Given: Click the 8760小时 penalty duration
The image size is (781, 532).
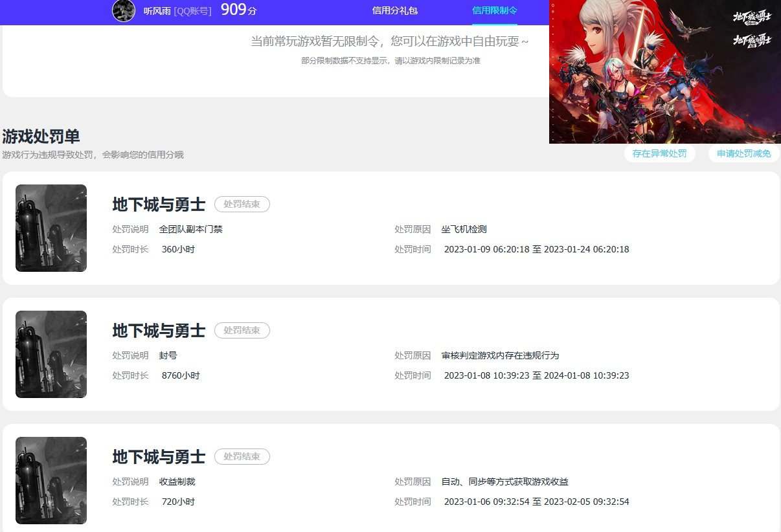Looking at the screenshot, I should [181, 375].
